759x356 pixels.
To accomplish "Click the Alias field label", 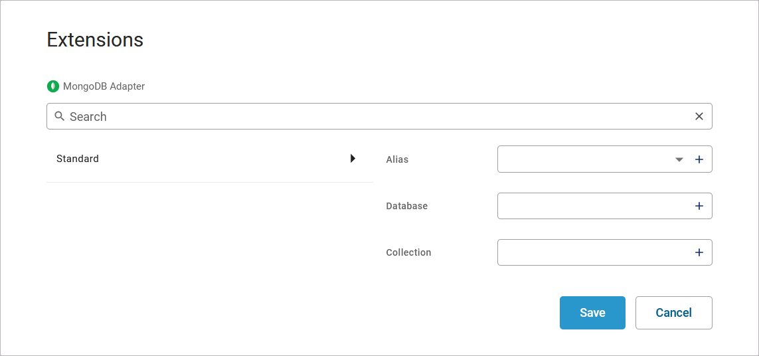I will [397, 159].
